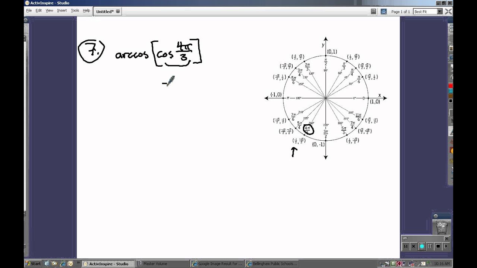Stop the screen recording
This screenshot has height=268, width=477.
438,246
